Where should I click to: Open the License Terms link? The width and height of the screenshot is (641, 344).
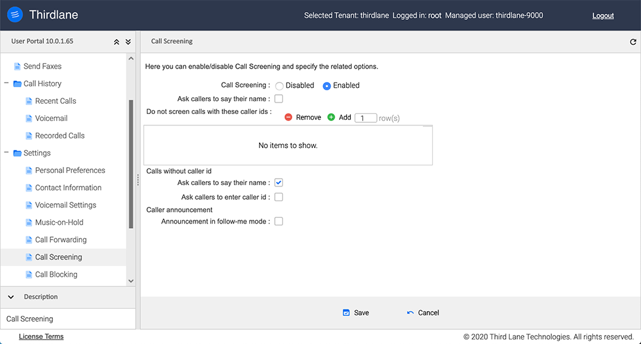click(x=41, y=336)
